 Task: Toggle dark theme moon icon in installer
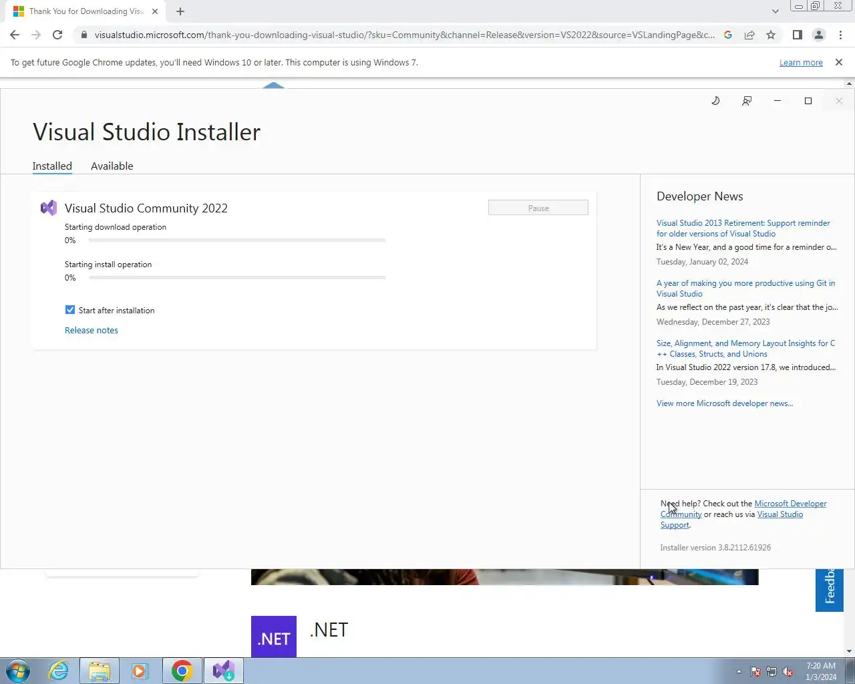click(715, 101)
